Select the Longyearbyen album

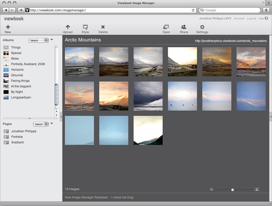21,97
